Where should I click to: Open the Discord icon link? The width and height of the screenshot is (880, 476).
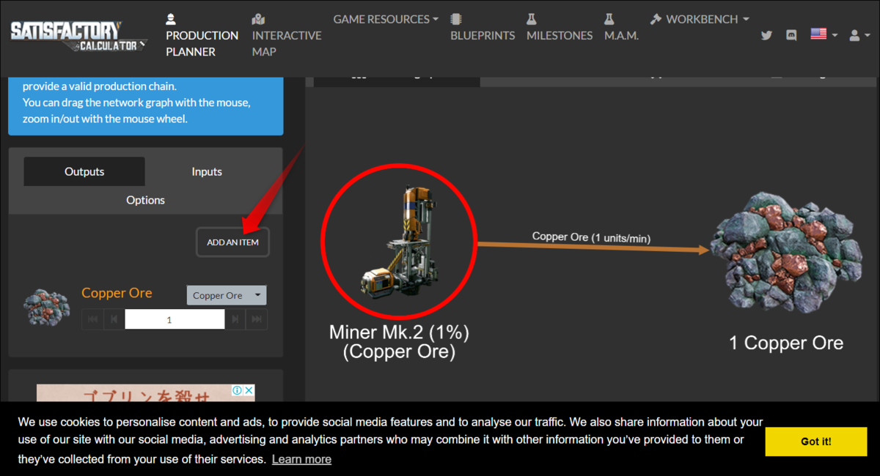coord(791,34)
